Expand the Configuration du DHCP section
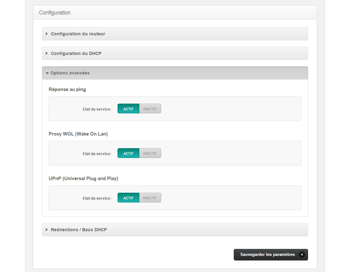This screenshot has width=351, height=272. tap(76, 53)
